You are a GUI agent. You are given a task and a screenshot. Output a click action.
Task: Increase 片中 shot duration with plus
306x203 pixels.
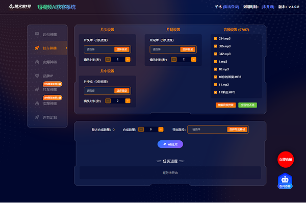(128, 100)
